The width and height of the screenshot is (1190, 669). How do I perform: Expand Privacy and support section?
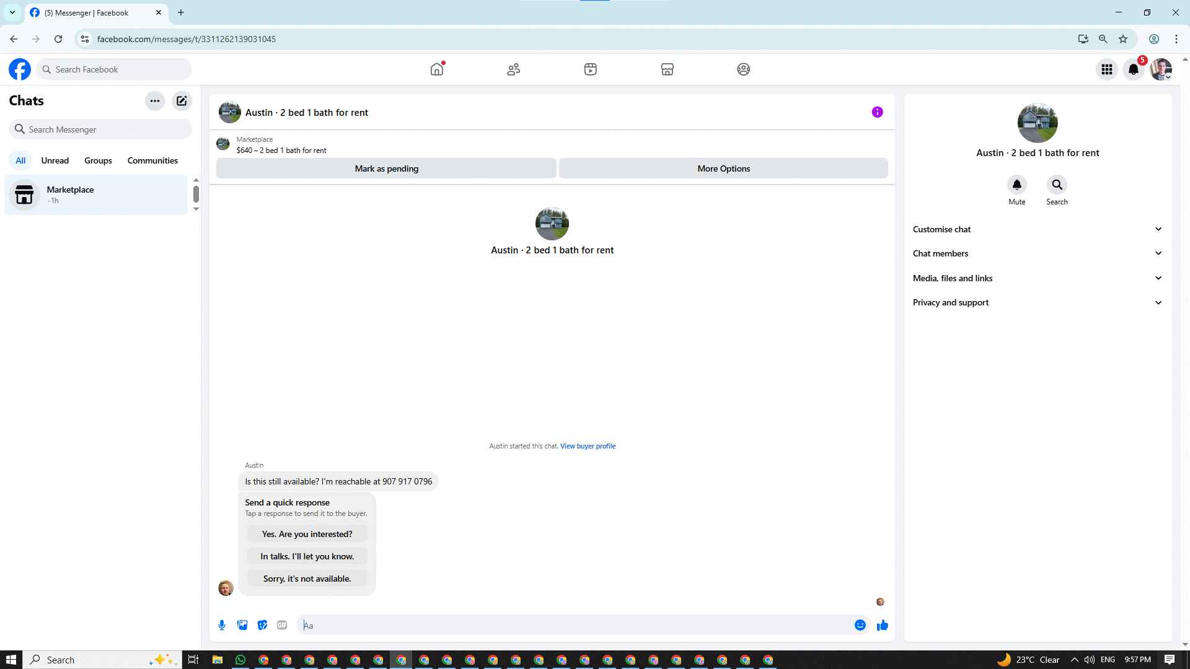pyautogui.click(x=1038, y=302)
